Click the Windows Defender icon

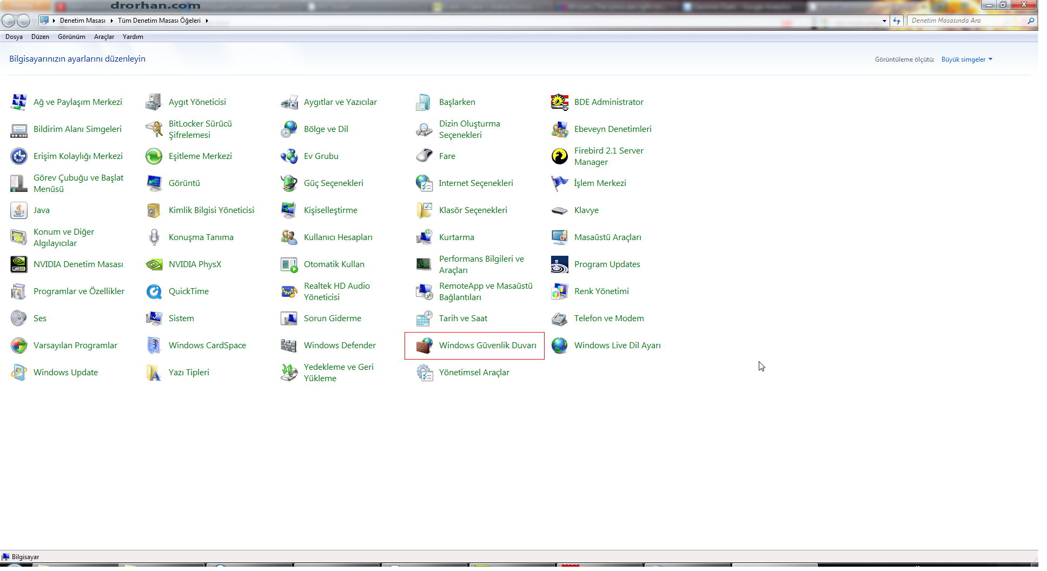point(289,346)
